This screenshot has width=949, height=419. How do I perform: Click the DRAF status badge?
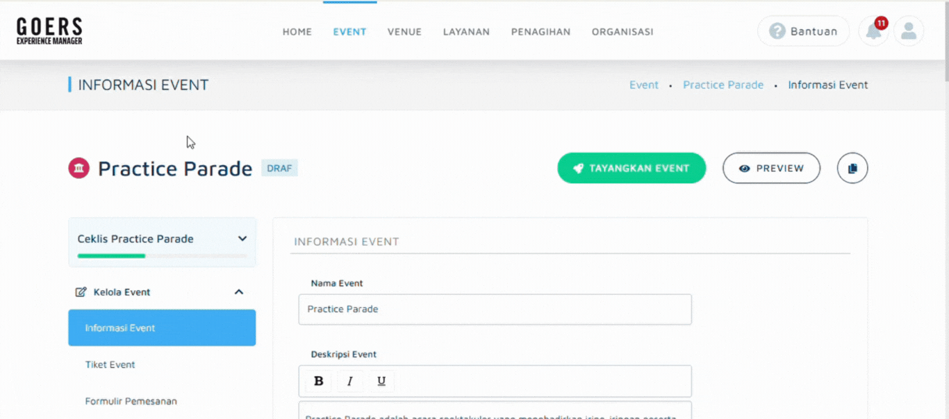coord(279,168)
